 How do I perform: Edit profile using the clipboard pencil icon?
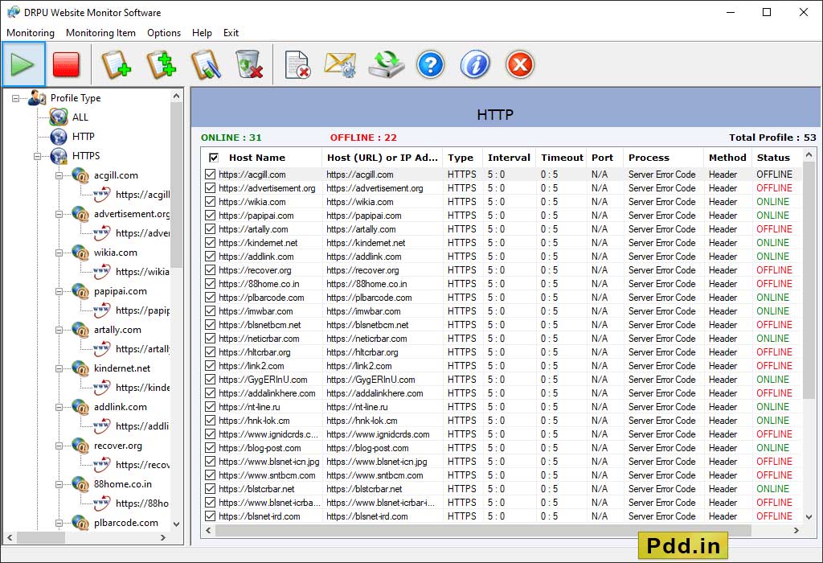coord(206,65)
